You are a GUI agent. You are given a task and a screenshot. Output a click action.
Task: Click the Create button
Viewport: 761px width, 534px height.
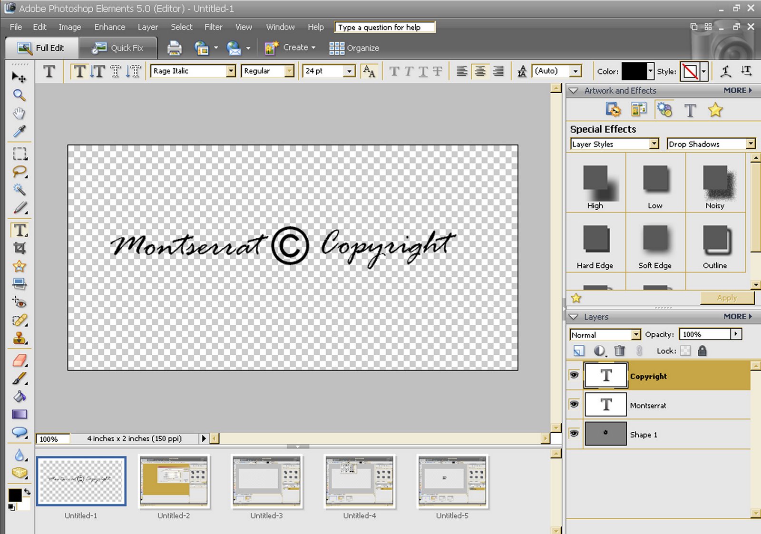(290, 48)
